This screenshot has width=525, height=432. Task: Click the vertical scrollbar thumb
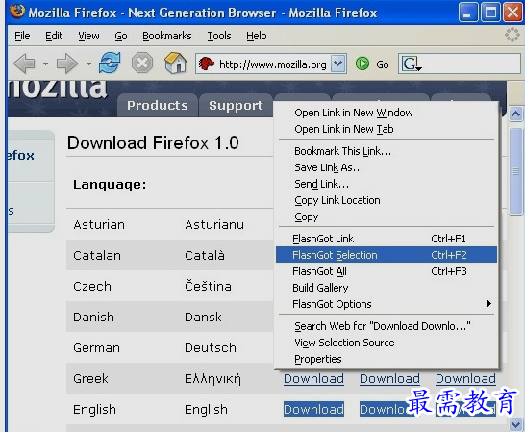(x=515, y=171)
